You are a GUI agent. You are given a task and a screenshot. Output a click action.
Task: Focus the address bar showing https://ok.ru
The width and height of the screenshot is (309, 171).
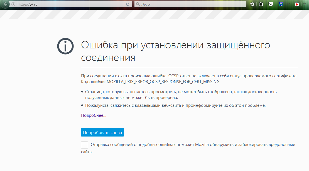(x=70, y=4)
